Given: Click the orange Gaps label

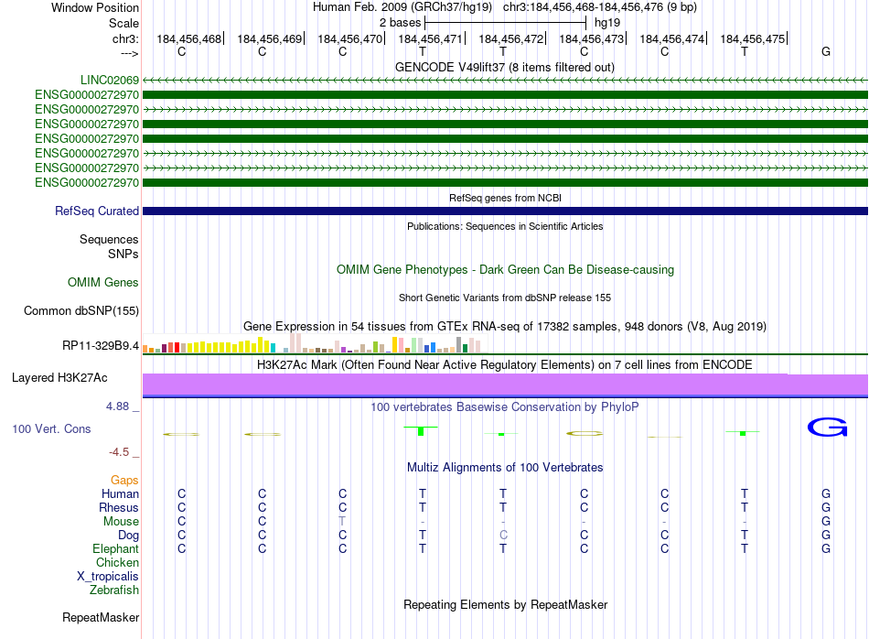Looking at the screenshot, I should (124, 480).
